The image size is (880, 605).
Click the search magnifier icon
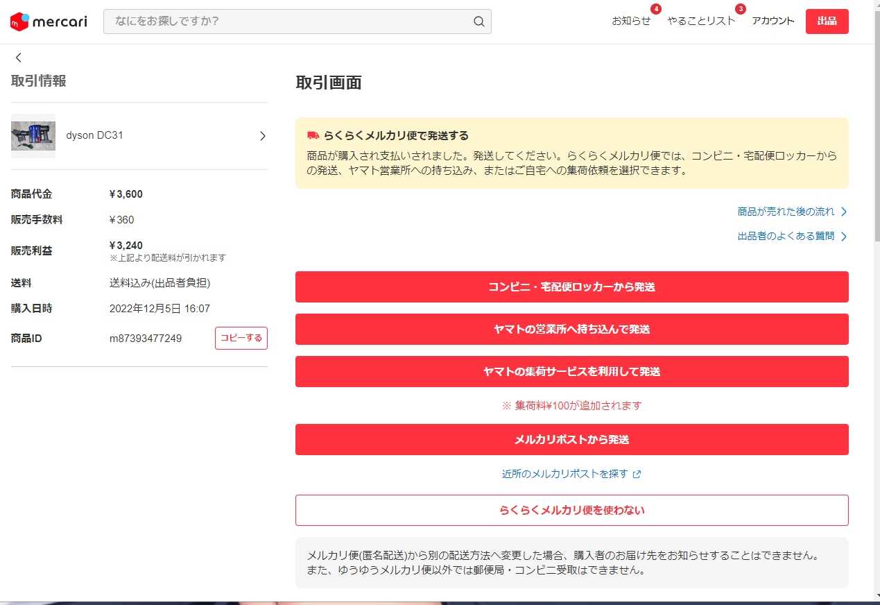pyautogui.click(x=478, y=22)
